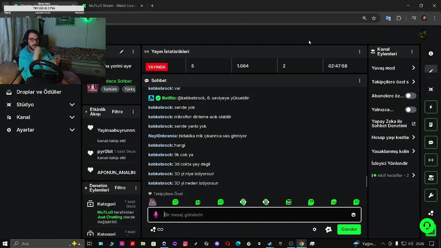Click stream uptime 02:47:58
The height and width of the screenshot is (248, 441).
(338, 66)
